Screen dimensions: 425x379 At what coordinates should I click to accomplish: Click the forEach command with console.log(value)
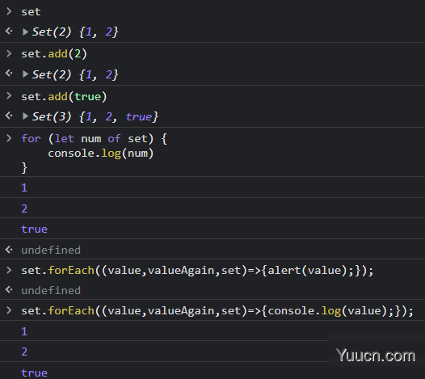pyautogui.click(x=217, y=310)
